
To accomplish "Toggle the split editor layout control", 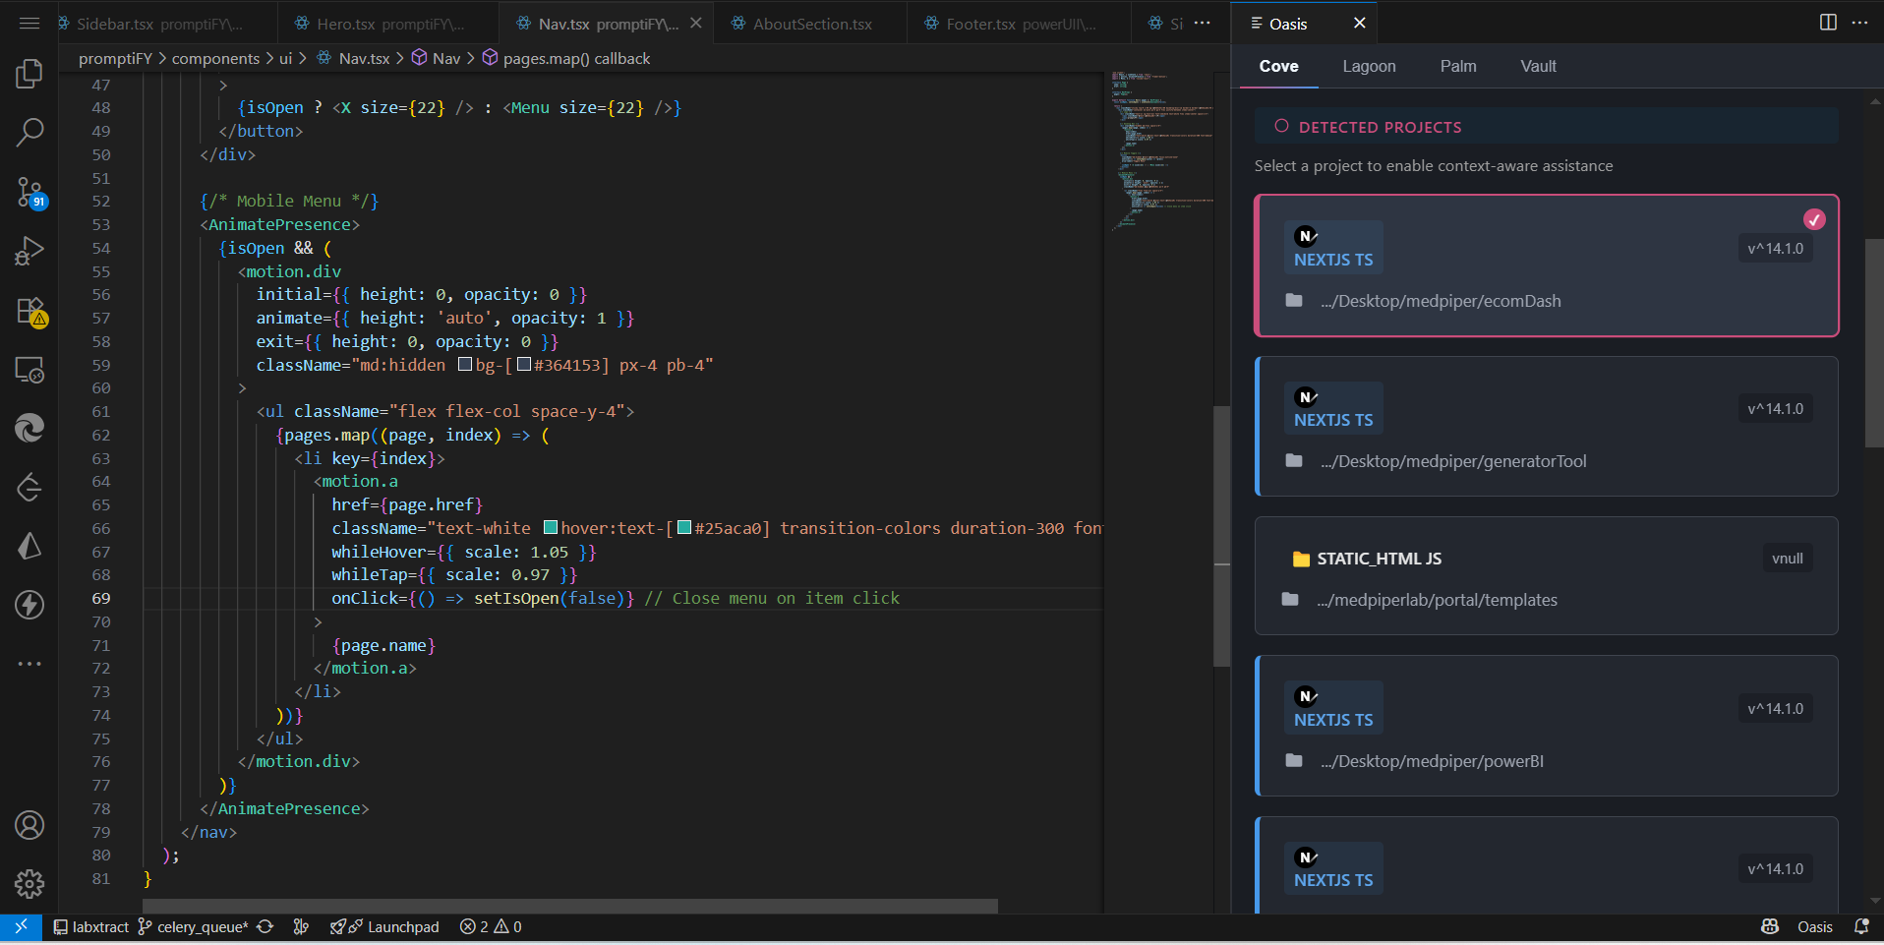I will pyautogui.click(x=1826, y=22).
